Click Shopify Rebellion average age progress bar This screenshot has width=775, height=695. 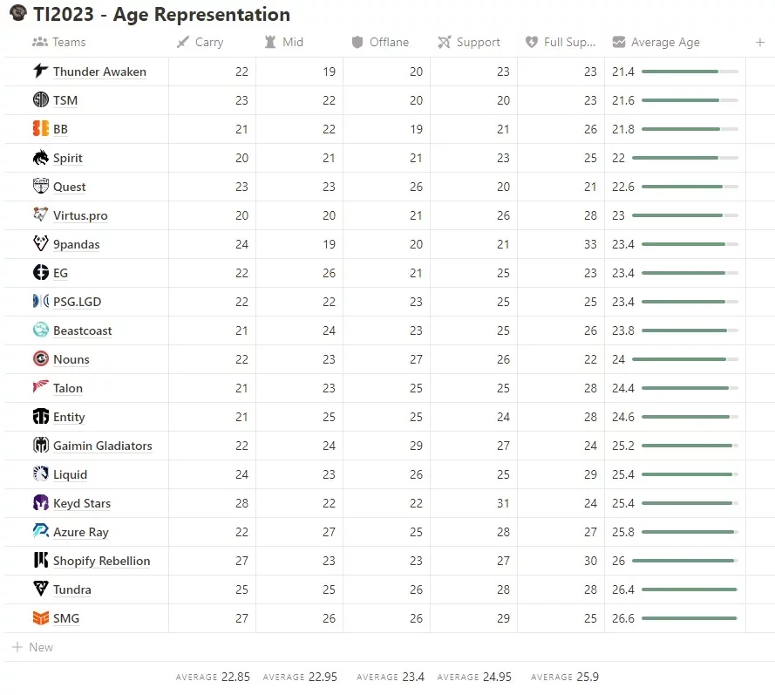coord(684,561)
